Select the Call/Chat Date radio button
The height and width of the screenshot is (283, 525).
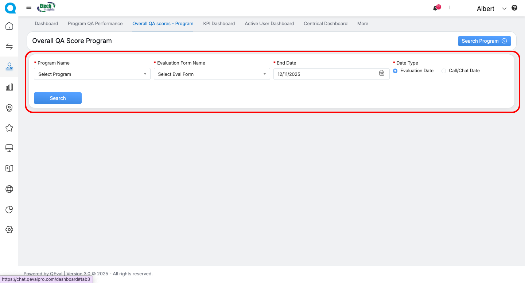[x=444, y=71]
